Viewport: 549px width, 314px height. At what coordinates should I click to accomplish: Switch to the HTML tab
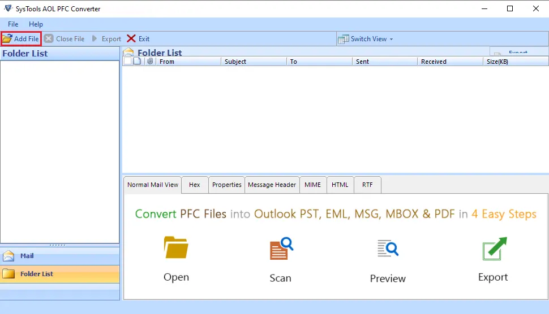(x=340, y=185)
